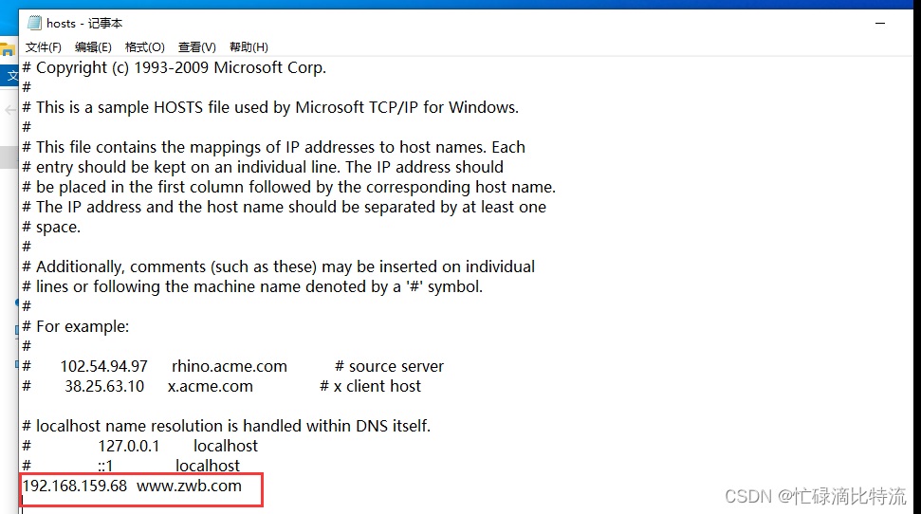Place cursor on 192.168.159.68 IP address
Image resolution: width=921 pixels, height=514 pixels.
[x=75, y=486]
